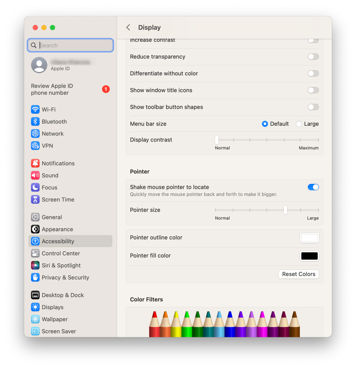Open Notifications settings

pyautogui.click(x=35, y=163)
